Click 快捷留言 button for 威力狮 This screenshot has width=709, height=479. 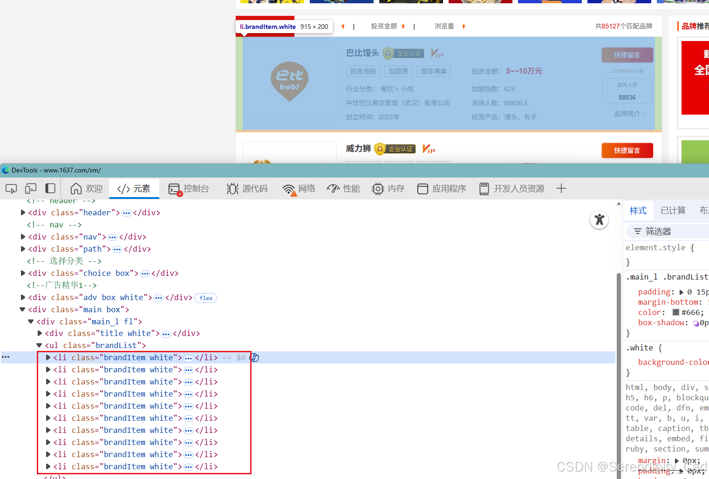pos(627,151)
